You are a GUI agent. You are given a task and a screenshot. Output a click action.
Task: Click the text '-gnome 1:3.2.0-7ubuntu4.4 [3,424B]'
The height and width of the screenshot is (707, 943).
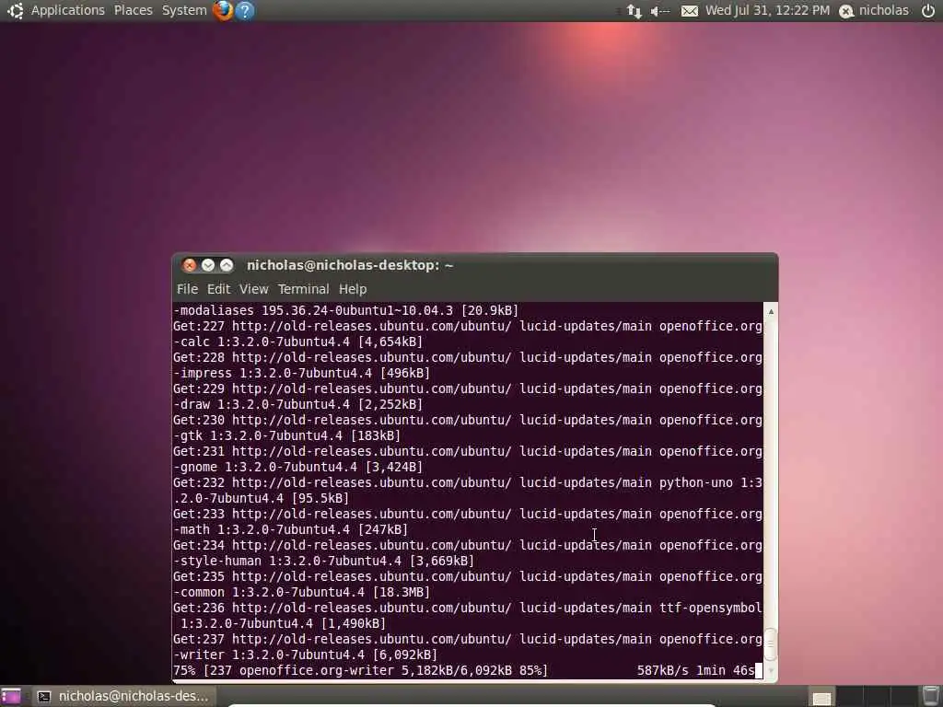[x=297, y=467]
